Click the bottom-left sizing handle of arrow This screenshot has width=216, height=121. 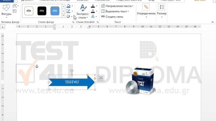[x=49, y=90]
